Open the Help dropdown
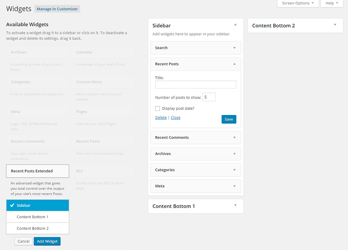 point(332,3)
